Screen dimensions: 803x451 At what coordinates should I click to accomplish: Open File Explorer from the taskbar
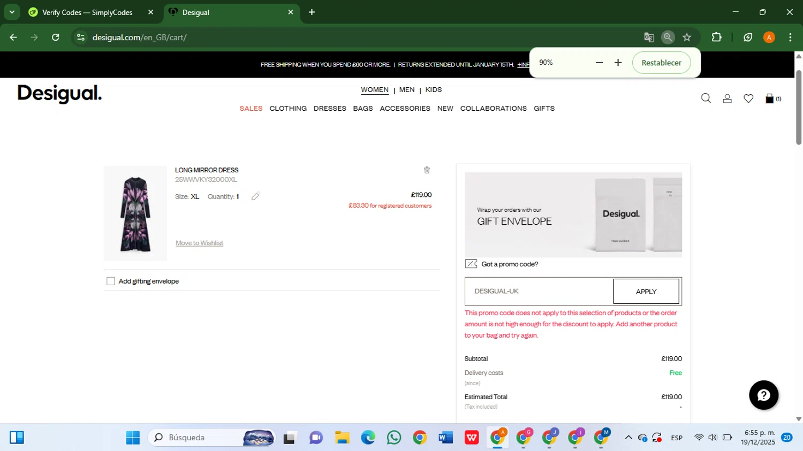[342, 438]
